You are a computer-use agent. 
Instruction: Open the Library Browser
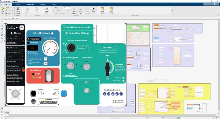pos(18,10)
